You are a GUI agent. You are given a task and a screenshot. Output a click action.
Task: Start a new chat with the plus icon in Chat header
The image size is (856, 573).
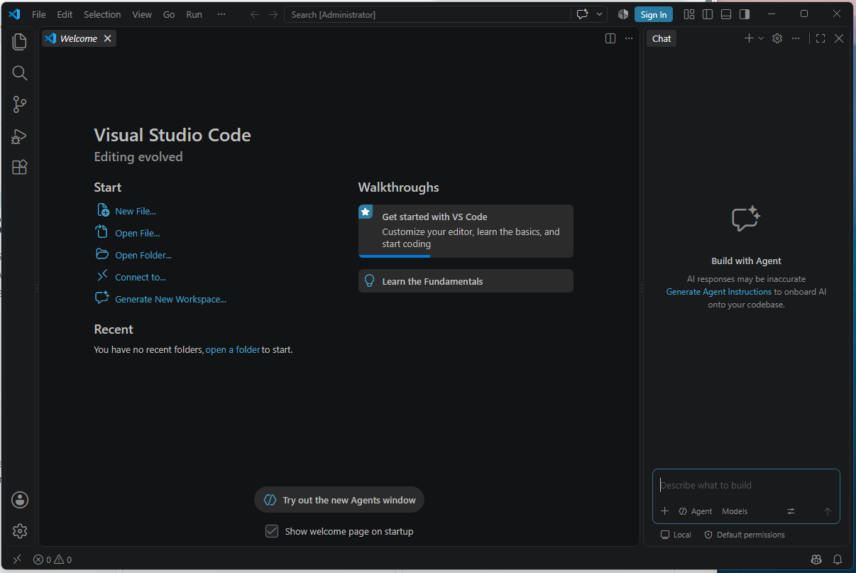749,38
